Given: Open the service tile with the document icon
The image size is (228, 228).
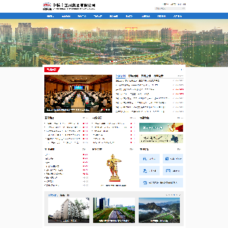Looking at the screenshot, I should click(173, 158).
